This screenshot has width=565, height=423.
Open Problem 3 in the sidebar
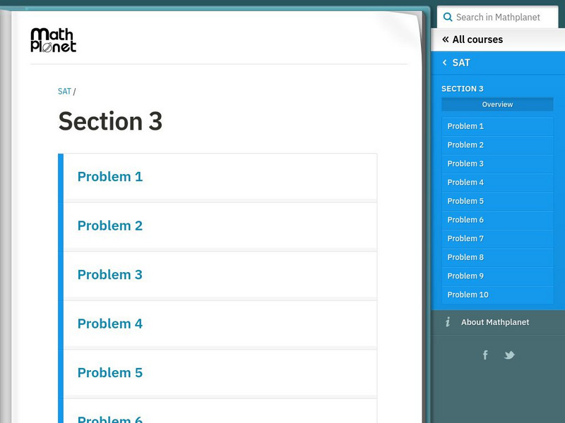(x=497, y=164)
